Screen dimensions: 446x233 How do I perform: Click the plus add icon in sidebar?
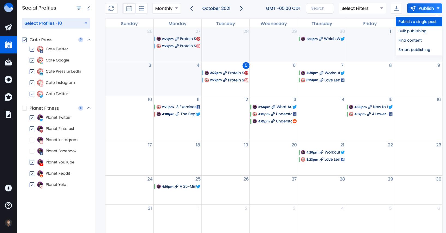point(8,188)
